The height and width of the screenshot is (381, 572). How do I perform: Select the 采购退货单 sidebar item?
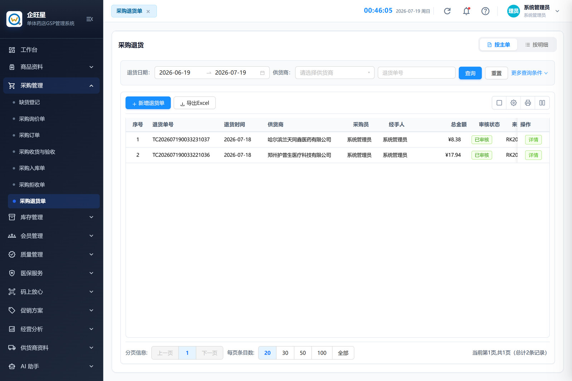[x=54, y=201]
